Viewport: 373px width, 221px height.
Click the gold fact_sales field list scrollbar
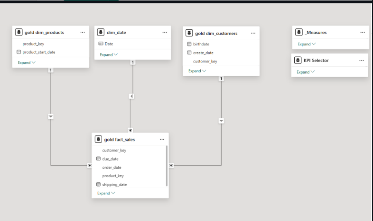click(167, 166)
